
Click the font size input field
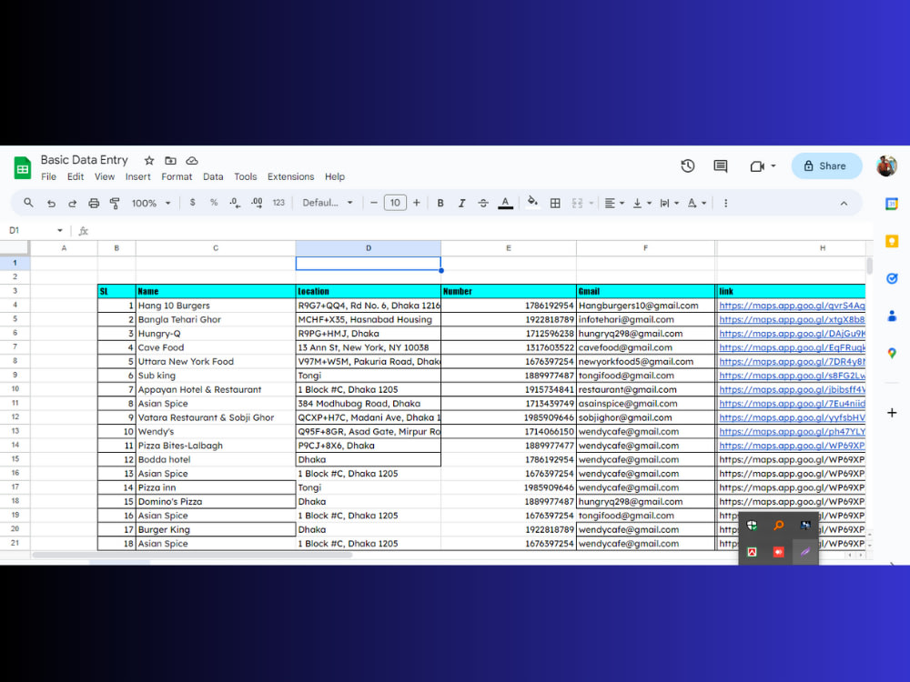[395, 203]
